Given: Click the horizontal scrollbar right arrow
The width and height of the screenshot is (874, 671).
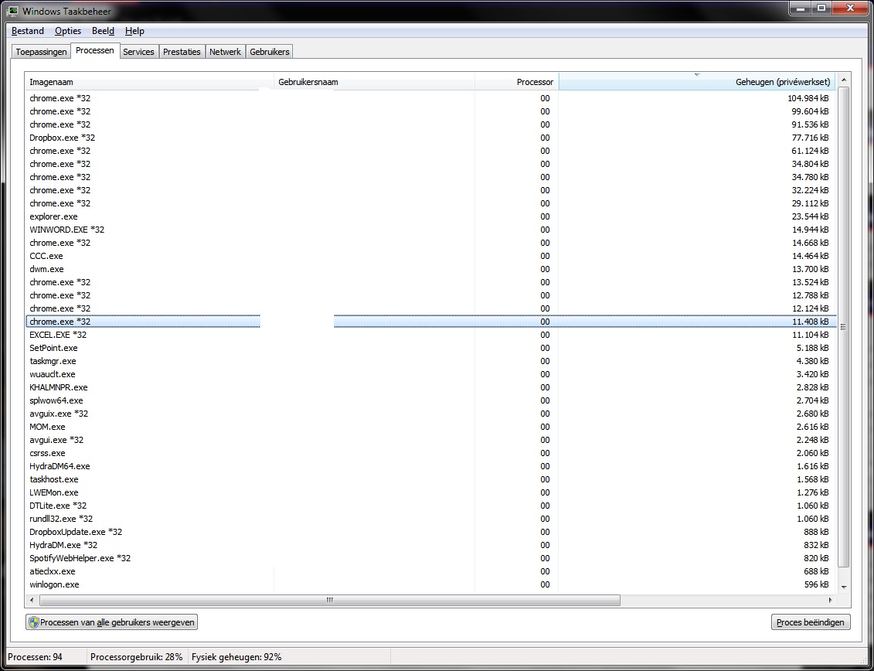Looking at the screenshot, I should point(830,600).
